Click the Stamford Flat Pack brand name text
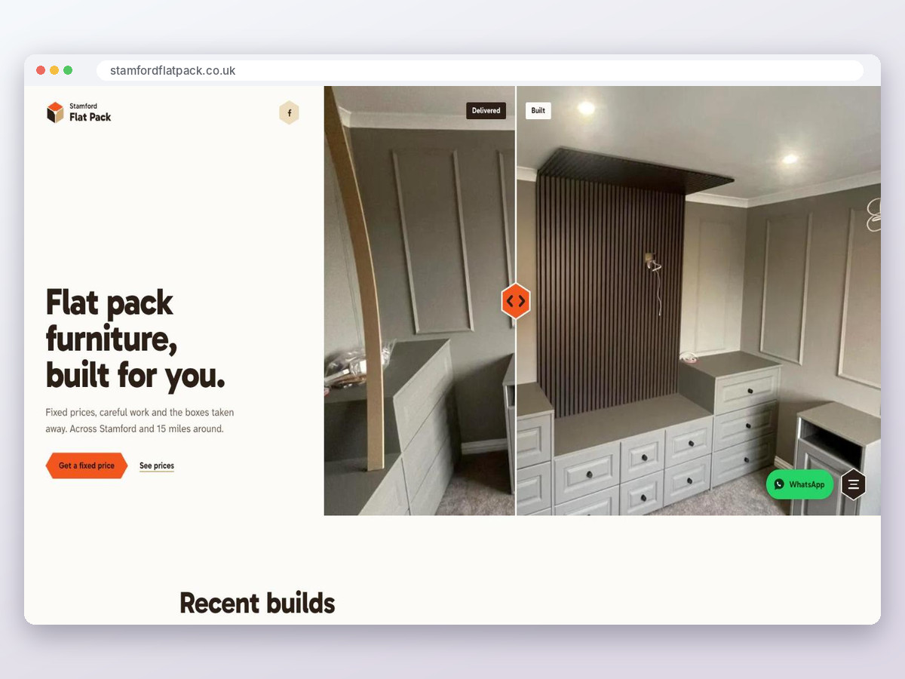 click(x=90, y=112)
